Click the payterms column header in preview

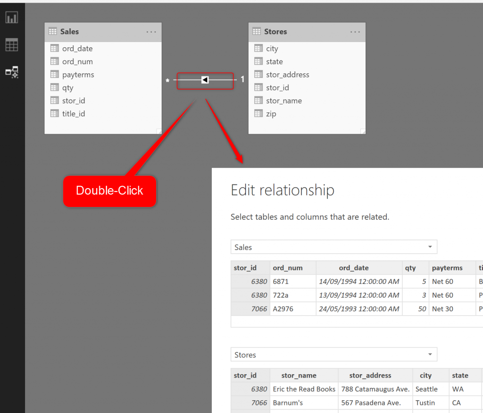[447, 268]
